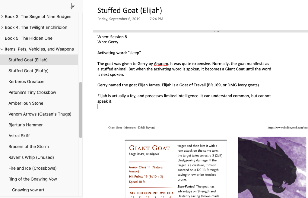Click the sort pages icon
308x198 pixels.
73,6
